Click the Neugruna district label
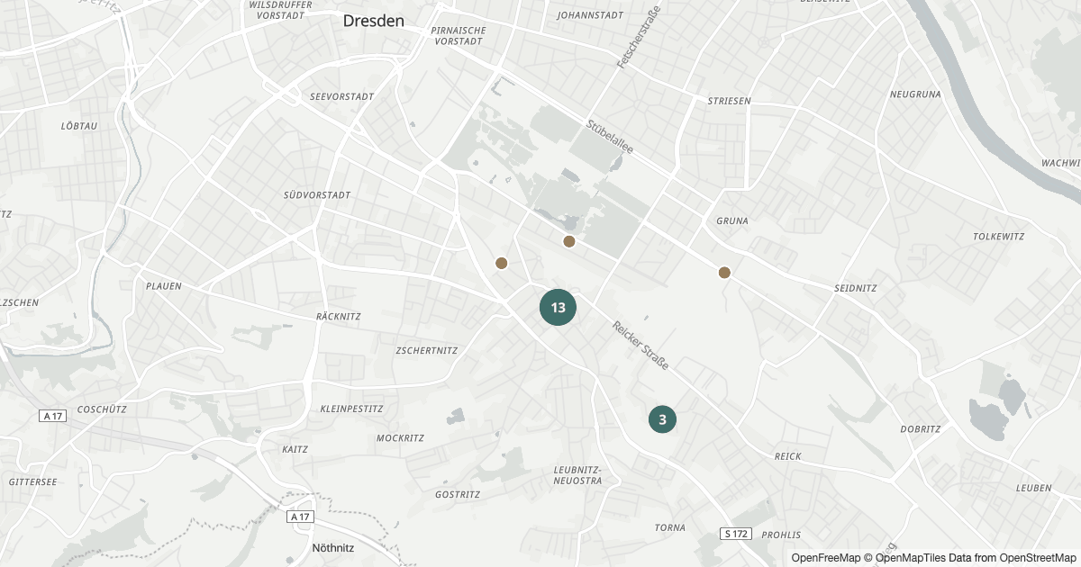 915,94
